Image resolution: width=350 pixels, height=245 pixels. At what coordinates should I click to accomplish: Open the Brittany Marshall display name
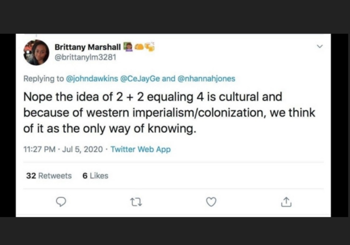pyautogui.click(x=87, y=47)
